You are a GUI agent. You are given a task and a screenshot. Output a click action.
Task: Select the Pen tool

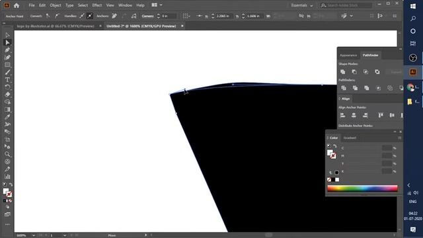point(7,50)
